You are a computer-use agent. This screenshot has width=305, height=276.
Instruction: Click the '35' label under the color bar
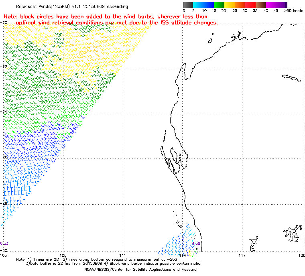[x=255, y=11]
